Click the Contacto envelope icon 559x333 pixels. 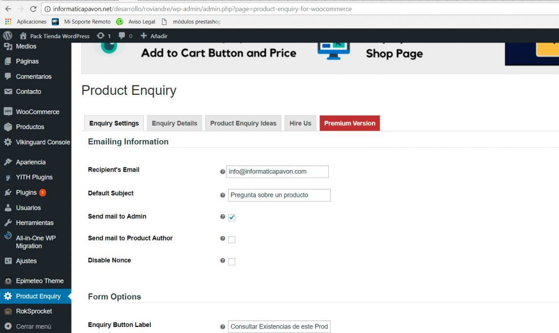pos(8,91)
